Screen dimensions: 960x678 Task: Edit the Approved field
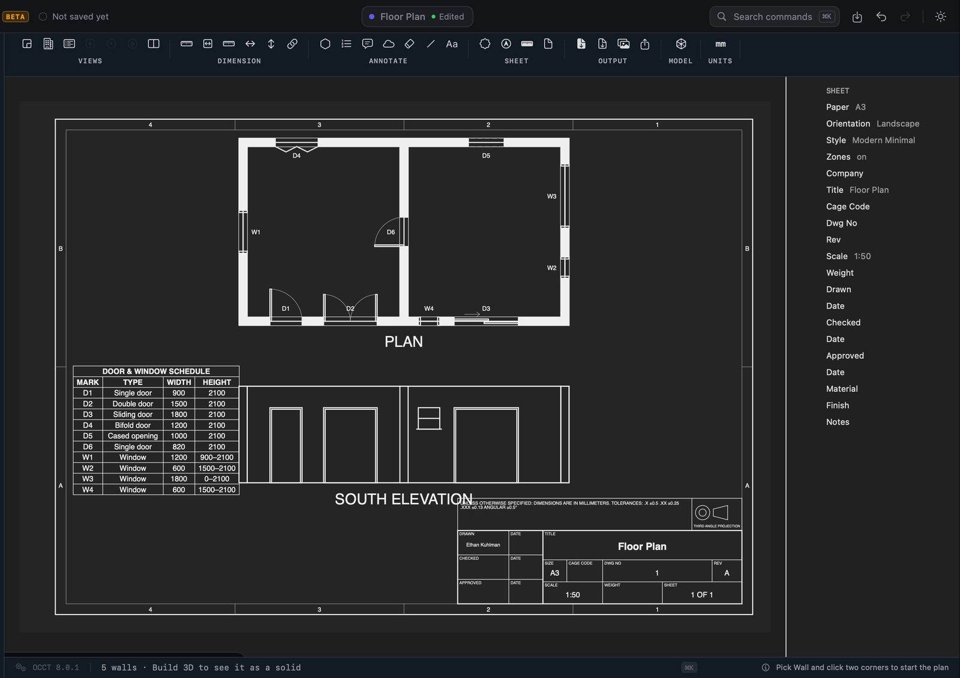click(x=845, y=355)
